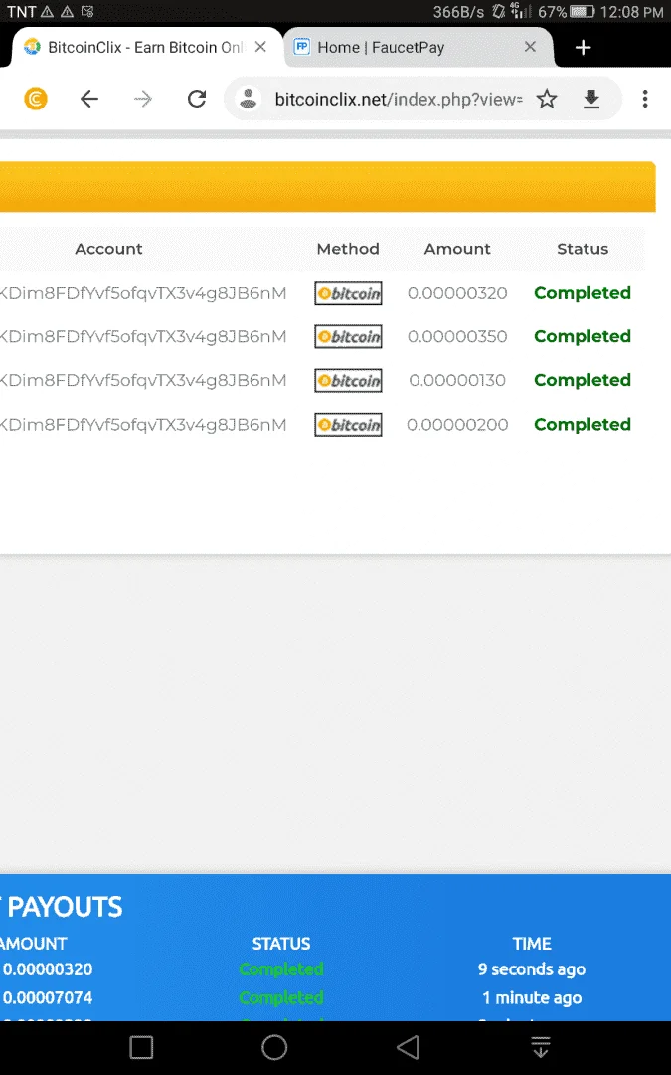This screenshot has width=671, height=1075.
Task: Tap the browser back arrow
Action: (x=89, y=99)
